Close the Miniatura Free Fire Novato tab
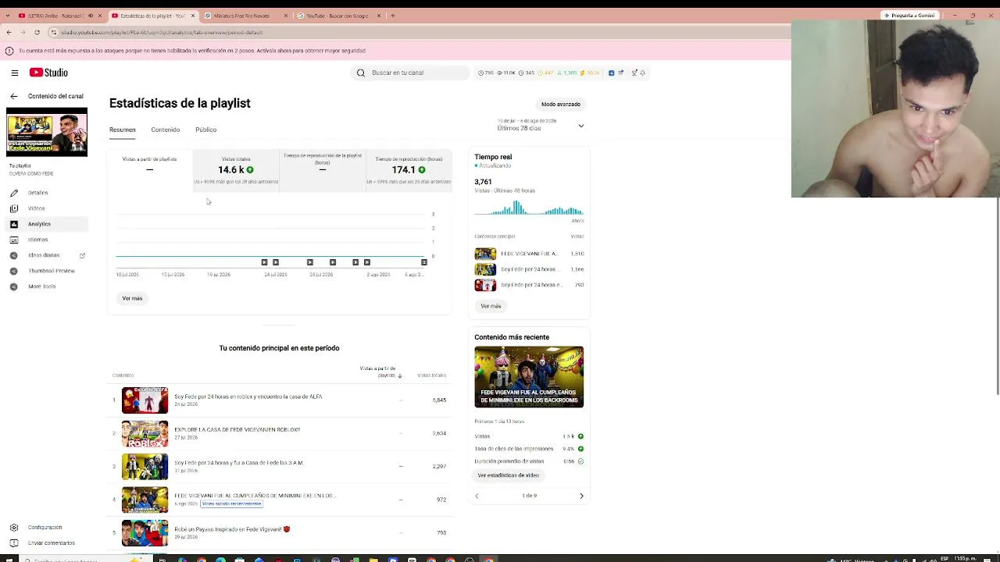Screen dimensions: 1000x562 [286, 16]
